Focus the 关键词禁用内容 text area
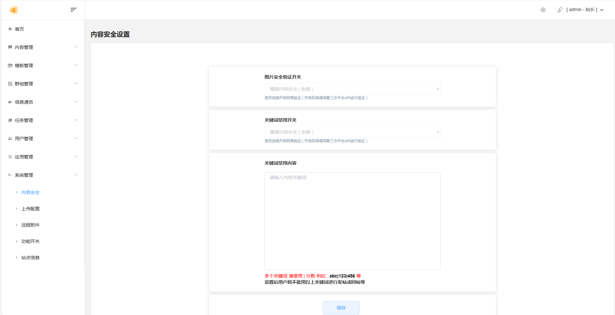The height and width of the screenshot is (315, 615). (x=352, y=221)
